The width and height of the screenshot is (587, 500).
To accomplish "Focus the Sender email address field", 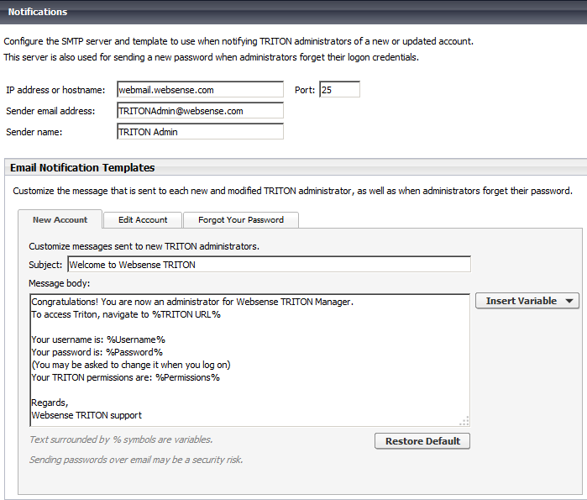I will click(x=200, y=111).
